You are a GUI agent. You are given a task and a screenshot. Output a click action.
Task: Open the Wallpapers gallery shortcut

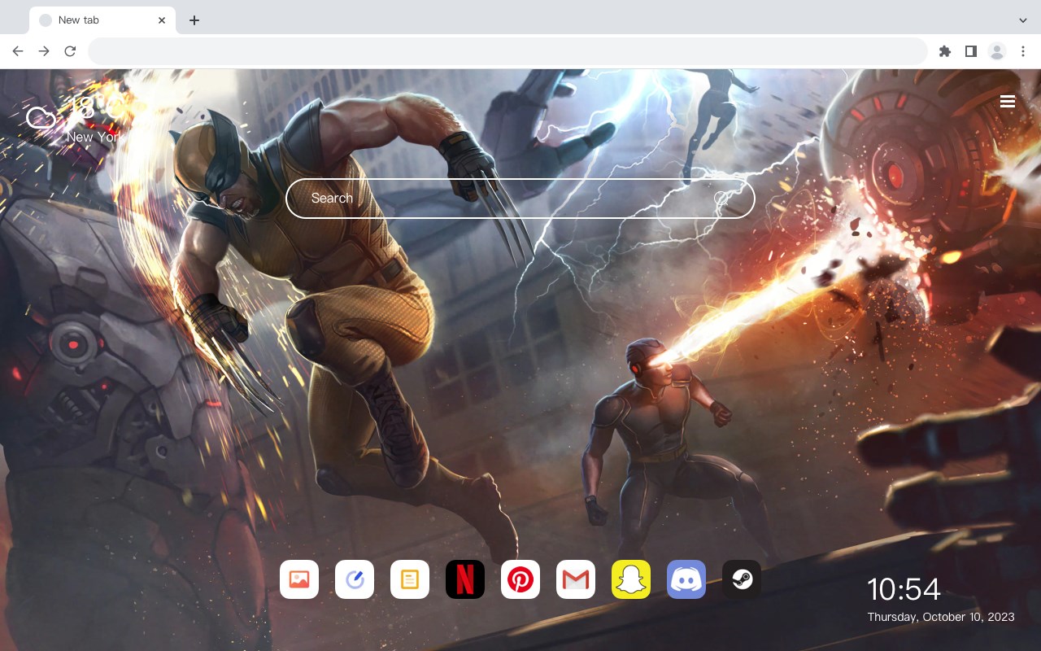299,579
